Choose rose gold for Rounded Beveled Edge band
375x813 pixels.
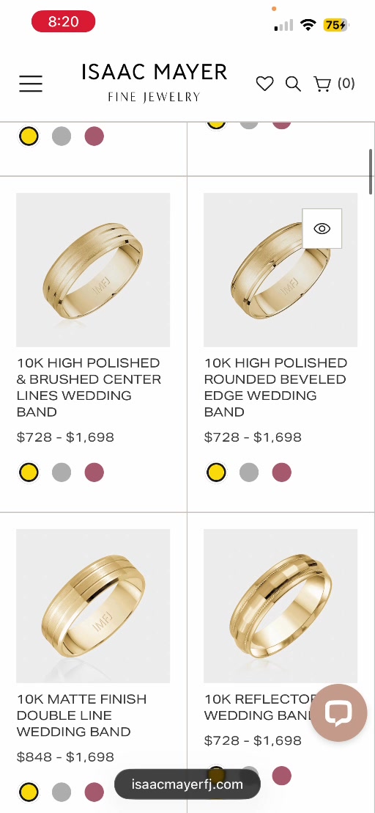[x=281, y=473]
